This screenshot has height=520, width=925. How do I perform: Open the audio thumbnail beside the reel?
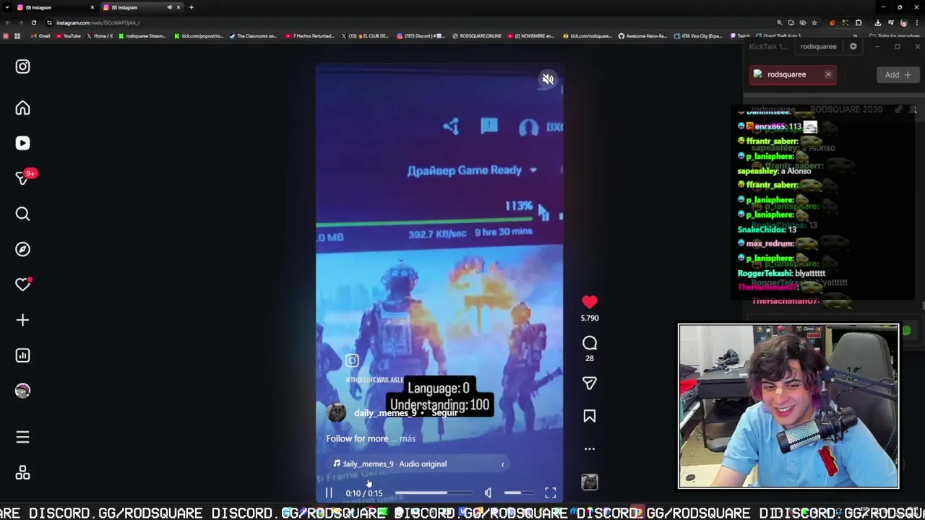(x=590, y=482)
